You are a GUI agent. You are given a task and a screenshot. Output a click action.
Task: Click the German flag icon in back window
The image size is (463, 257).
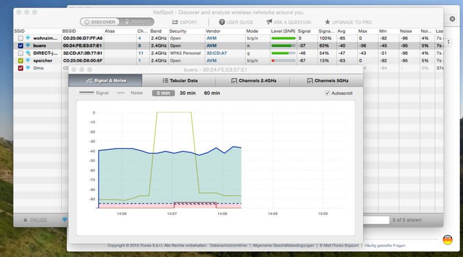pyautogui.click(x=447, y=240)
